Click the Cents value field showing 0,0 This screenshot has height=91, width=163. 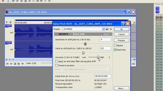click(x=105, y=48)
